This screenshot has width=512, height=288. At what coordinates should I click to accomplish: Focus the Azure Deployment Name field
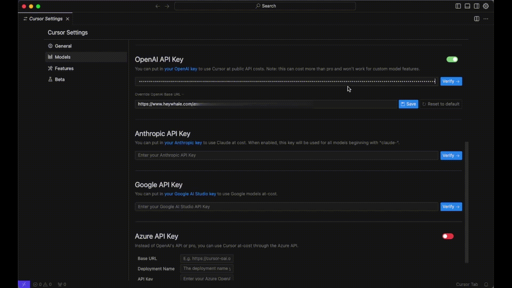pos(207,269)
